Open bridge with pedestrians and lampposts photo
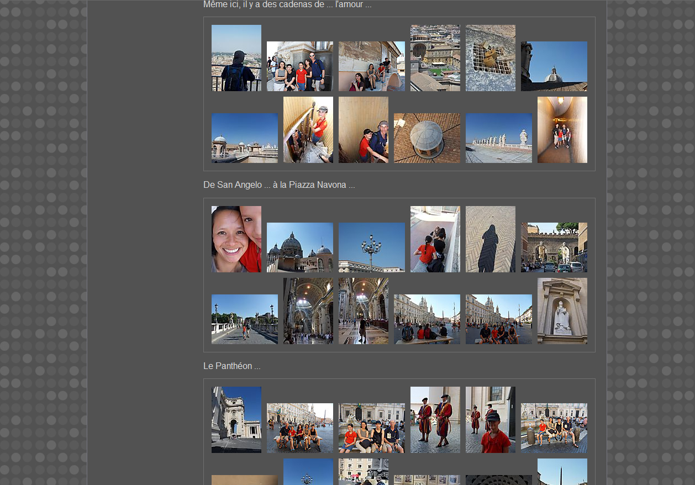Screen dimensions: 695x485 click(244, 319)
